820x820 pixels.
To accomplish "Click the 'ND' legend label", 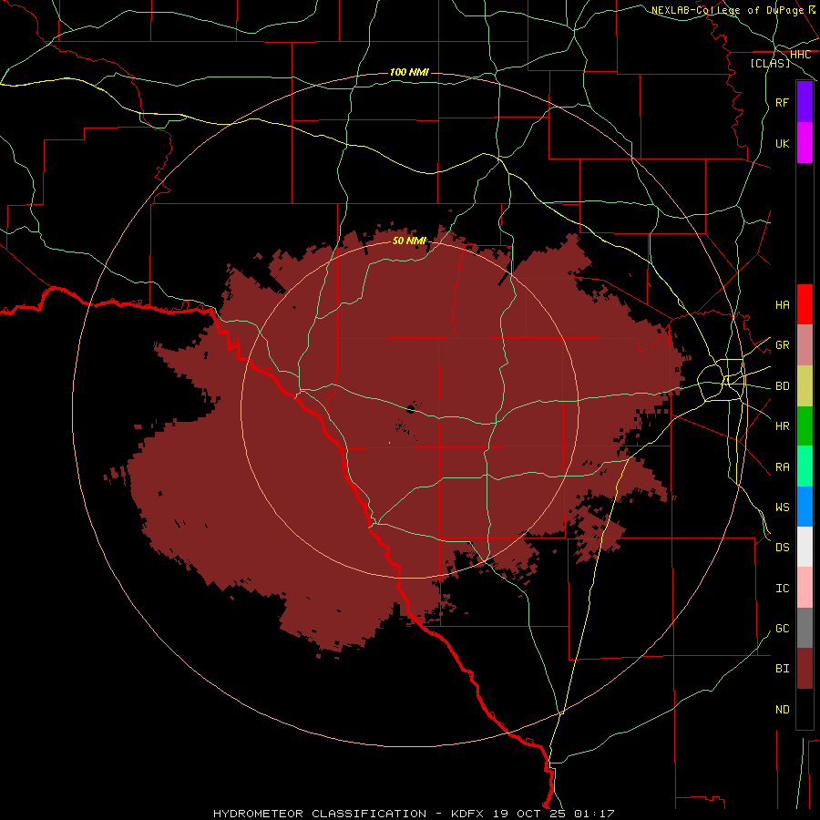I will click(783, 710).
